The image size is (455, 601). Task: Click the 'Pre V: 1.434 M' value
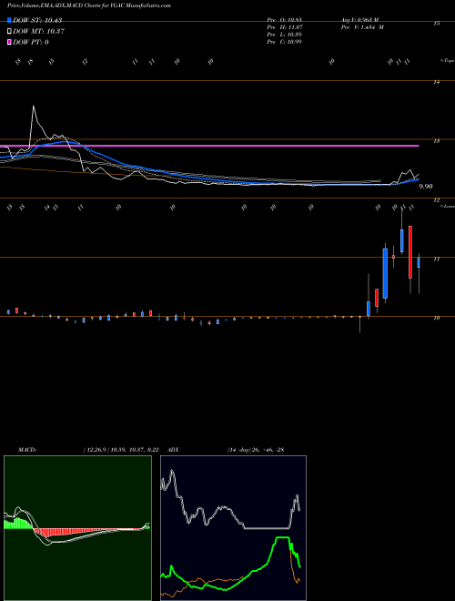pyautogui.click(x=363, y=27)
